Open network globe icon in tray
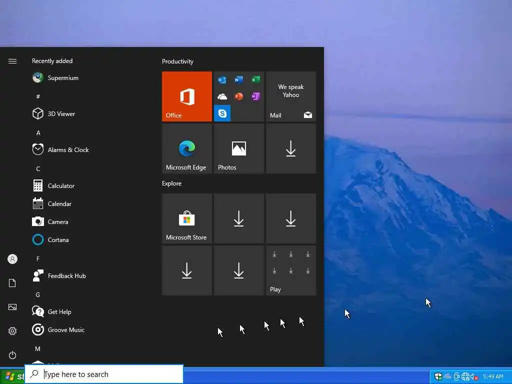 click(465, 376)
